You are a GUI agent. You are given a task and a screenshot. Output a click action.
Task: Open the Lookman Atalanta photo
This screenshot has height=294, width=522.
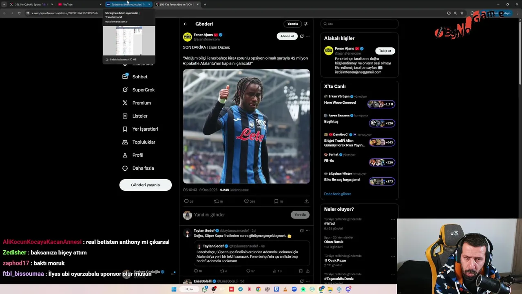point(246,127)
